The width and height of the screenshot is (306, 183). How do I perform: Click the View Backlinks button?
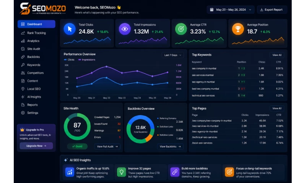[x=170, y=146]
